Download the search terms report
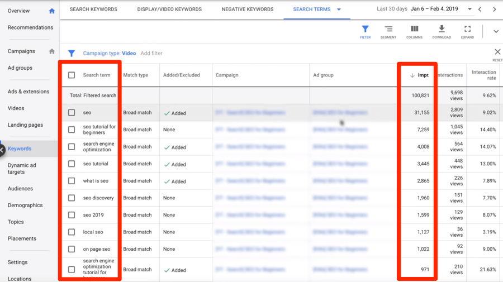The width and height of the screenshot is (503, 282). (442, 31)
